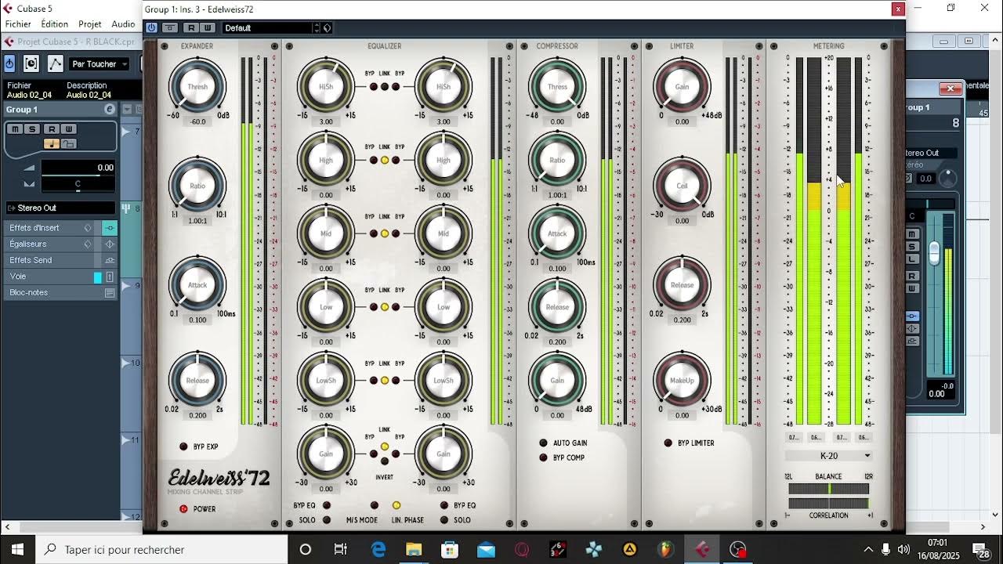Solo Group 1 with the S button
Viewport: 1003px width, 564px height.
(32, 129)
